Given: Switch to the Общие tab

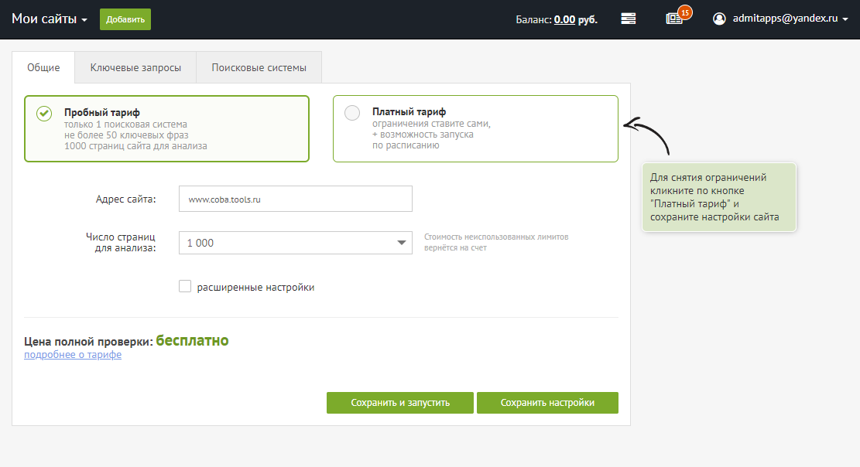Looking at the screenshot, I should point(43,67).
